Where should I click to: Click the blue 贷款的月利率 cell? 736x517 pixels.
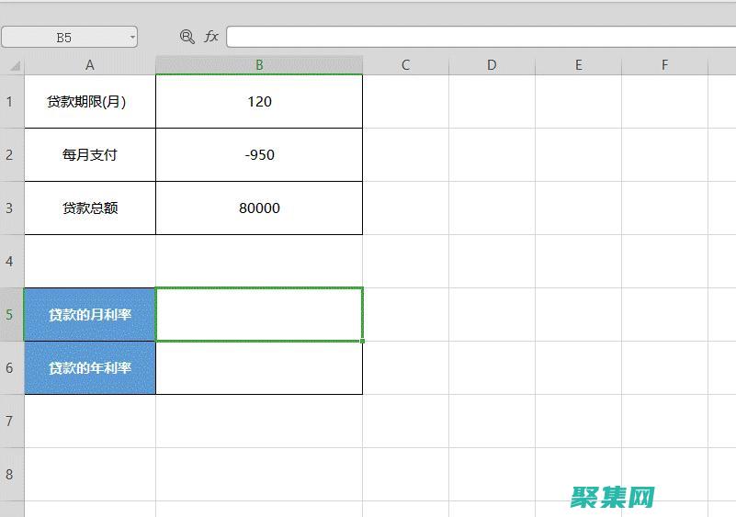point(90,314)
